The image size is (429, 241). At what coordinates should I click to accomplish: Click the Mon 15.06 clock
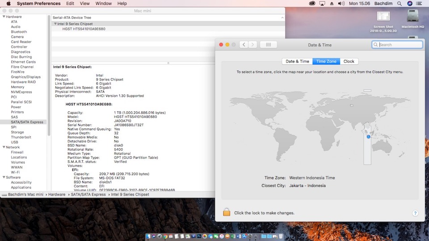(359, 3)
